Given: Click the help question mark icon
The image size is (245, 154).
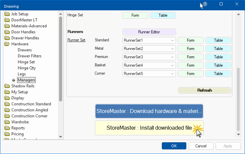Looking at the screenshot, I should click(205, 4).
